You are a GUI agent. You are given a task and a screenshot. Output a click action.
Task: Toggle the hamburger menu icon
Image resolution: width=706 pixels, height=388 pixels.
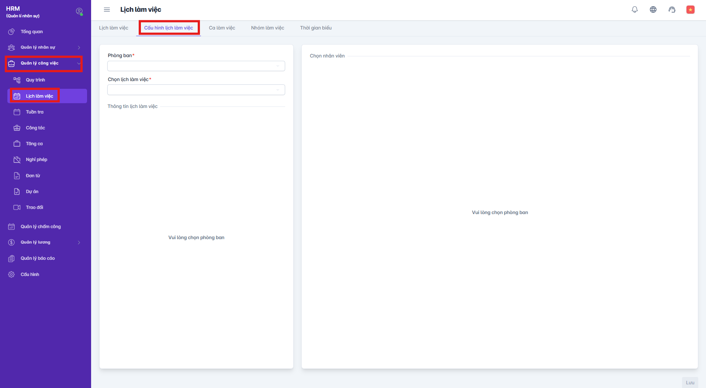click(107, 10)
